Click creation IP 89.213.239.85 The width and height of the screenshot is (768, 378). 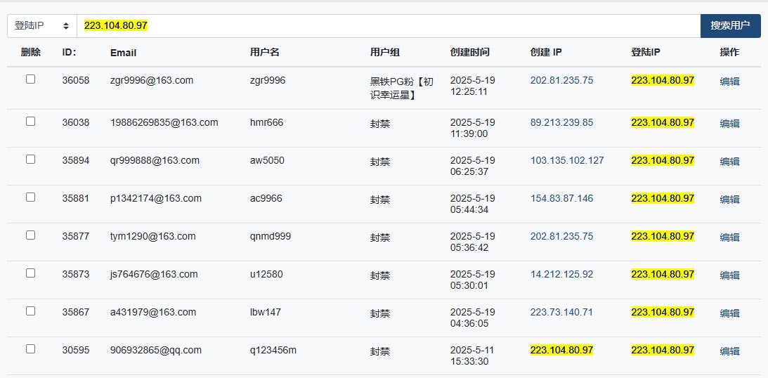pyautogui.click(x=561, y=122)
